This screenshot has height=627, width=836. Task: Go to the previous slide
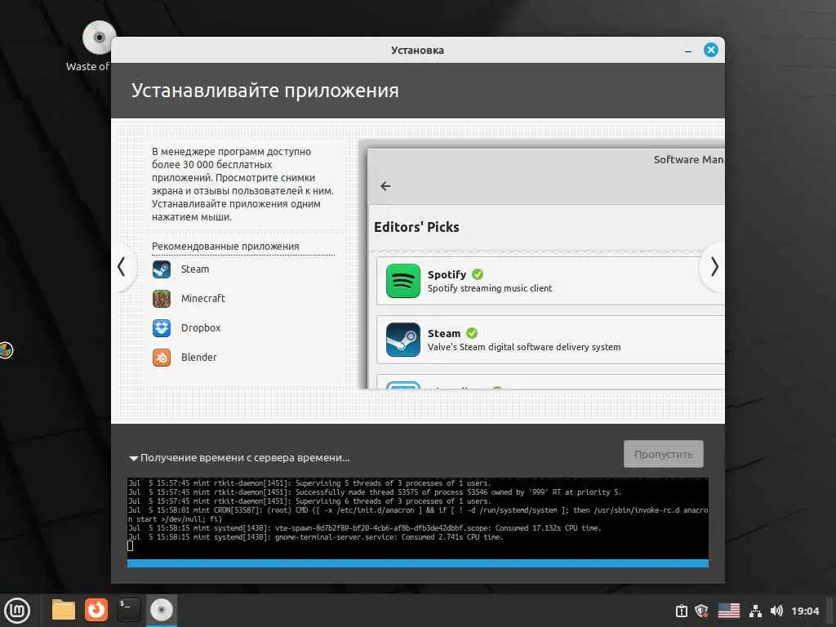[122, 267]
